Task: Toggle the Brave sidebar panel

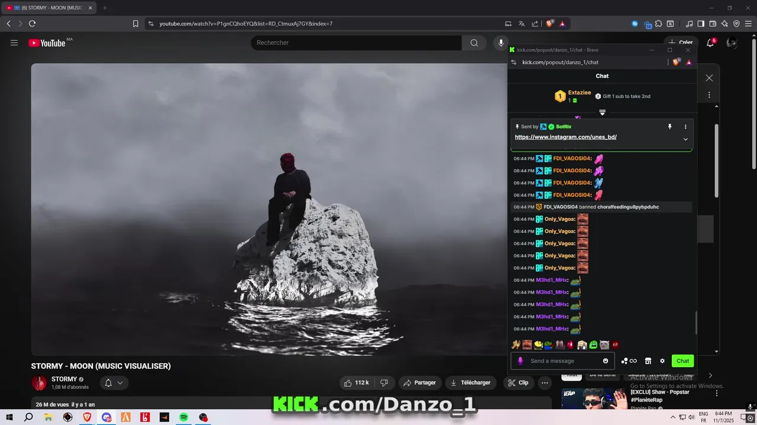Action: point(701,24)
